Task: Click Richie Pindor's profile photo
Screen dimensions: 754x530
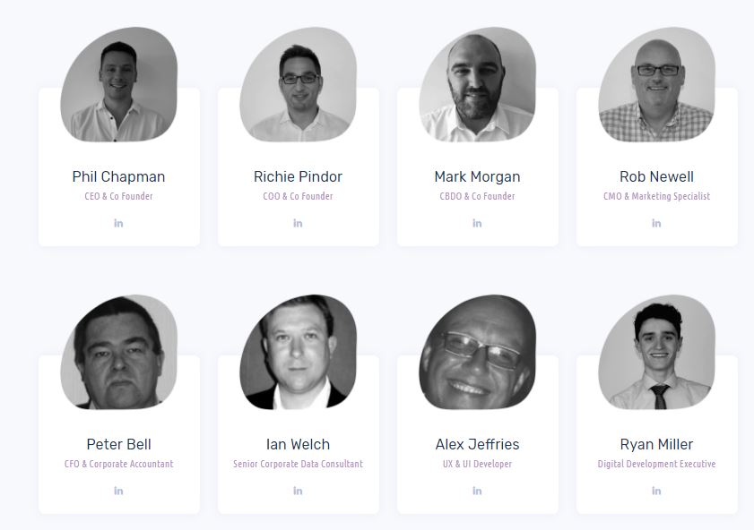Action: (x=299, y=84)
